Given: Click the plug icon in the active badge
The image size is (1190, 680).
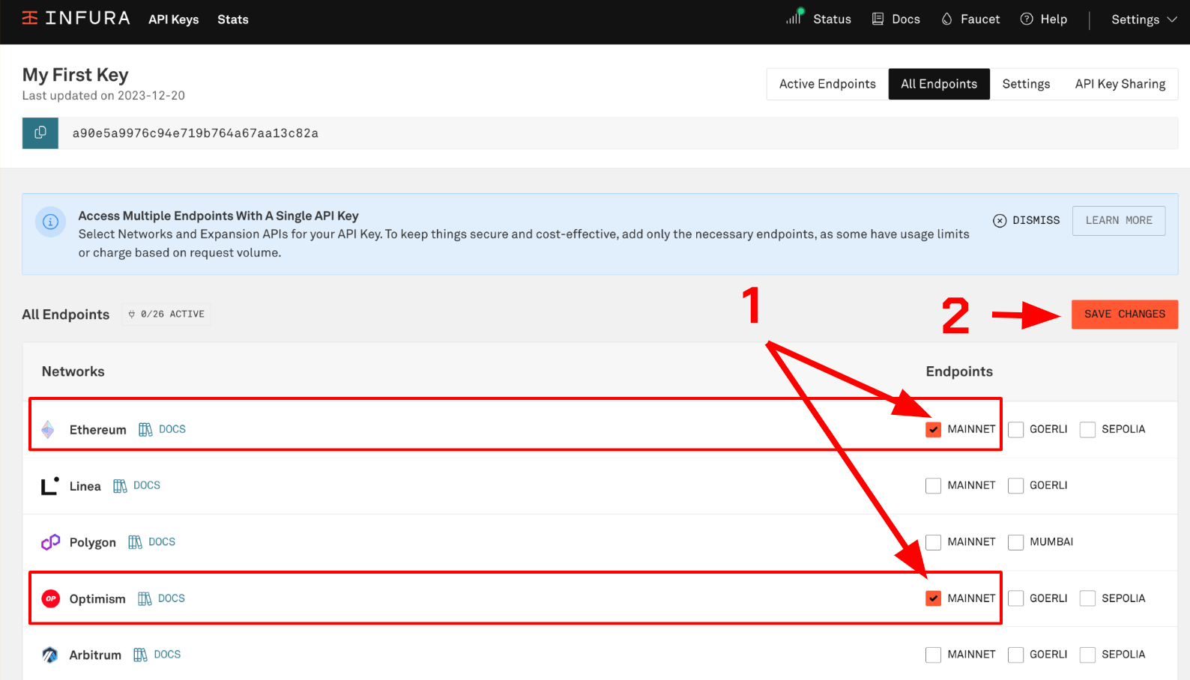Looking at the screenshot, I should (x=132, y=315).
